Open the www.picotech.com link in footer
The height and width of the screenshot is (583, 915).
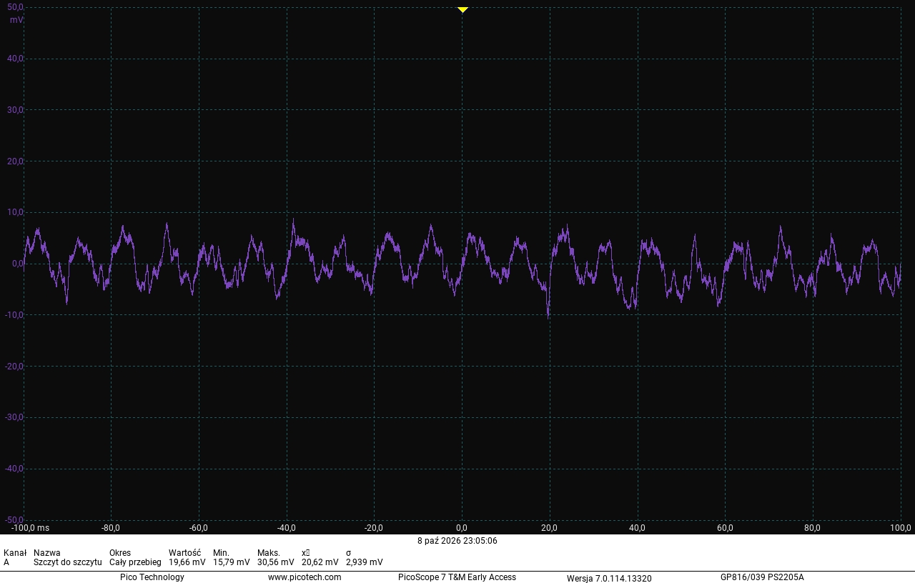pos(305,577)
